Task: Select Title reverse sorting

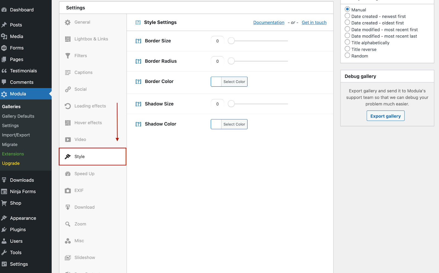Action: tap(347, 49)
